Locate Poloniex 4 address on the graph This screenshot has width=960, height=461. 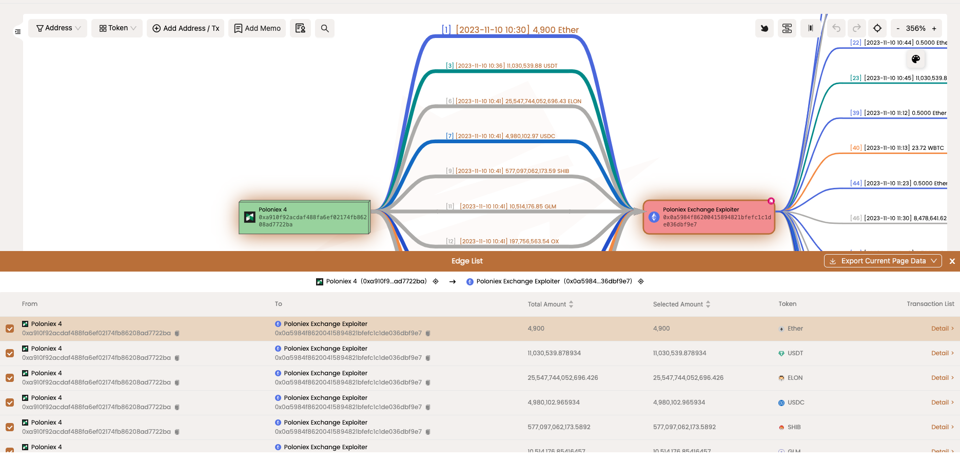tap(436, 281)
